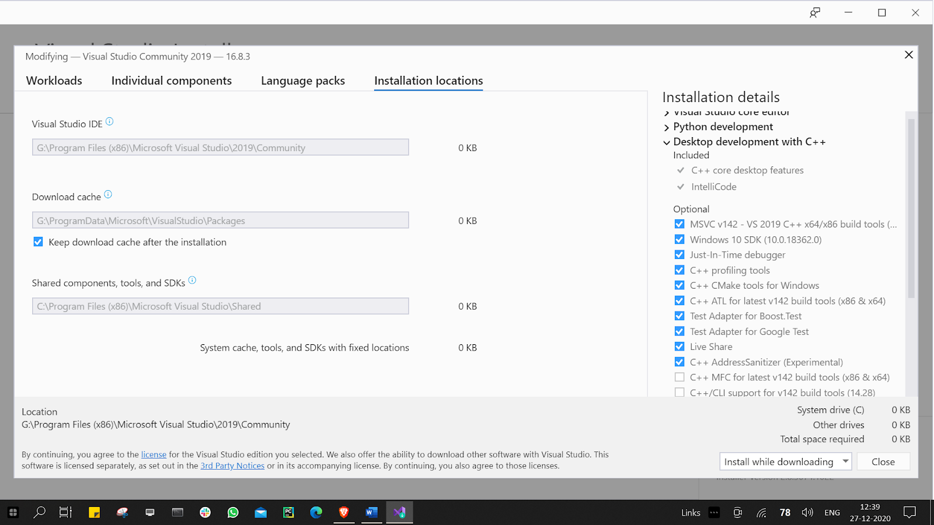Open PyCharm from the taskbar

[x=288, y=512]
